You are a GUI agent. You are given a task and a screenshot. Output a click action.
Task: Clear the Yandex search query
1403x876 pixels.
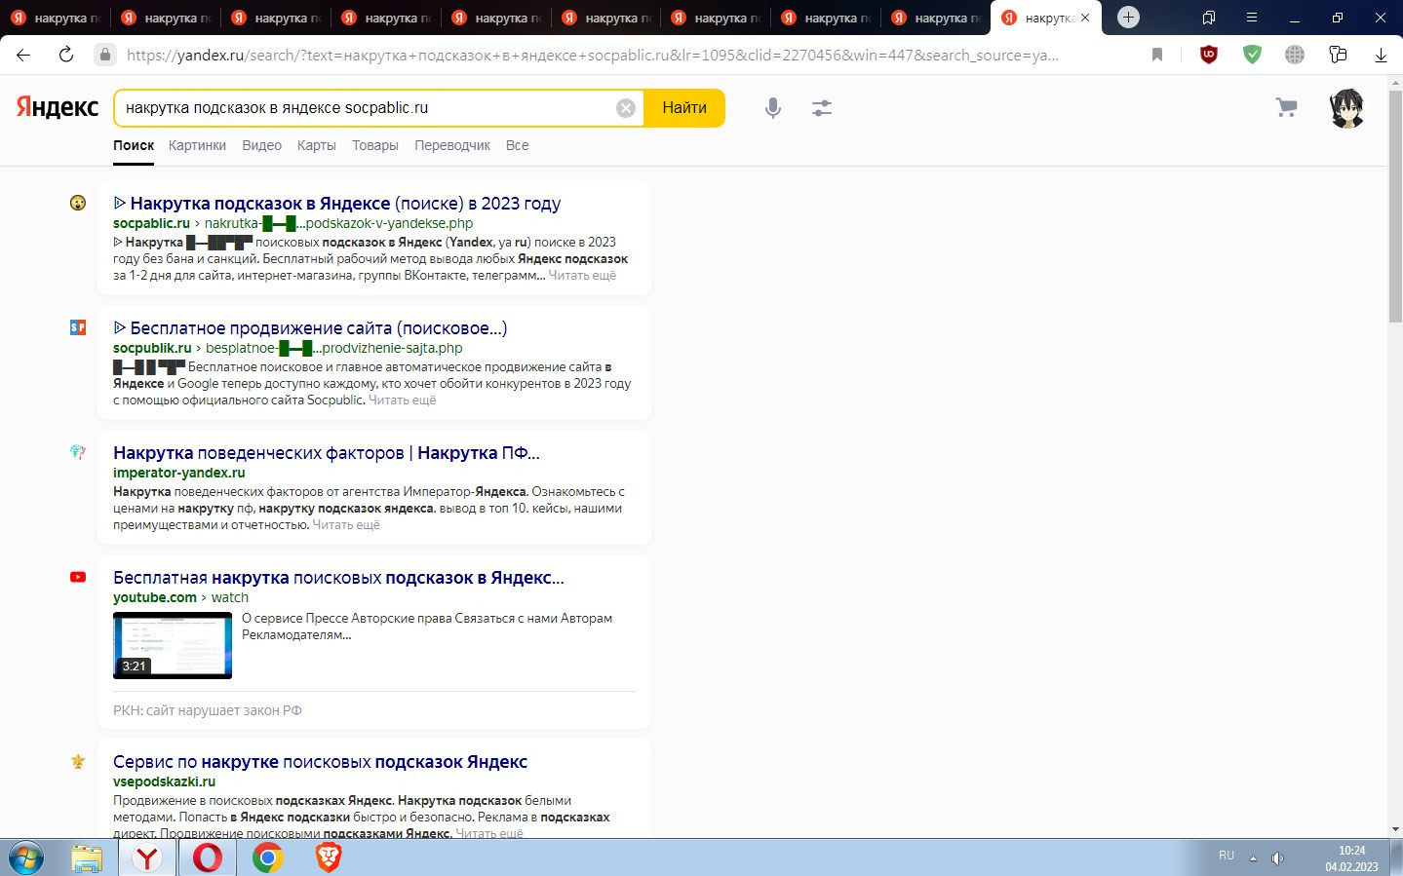click(626, 108)
